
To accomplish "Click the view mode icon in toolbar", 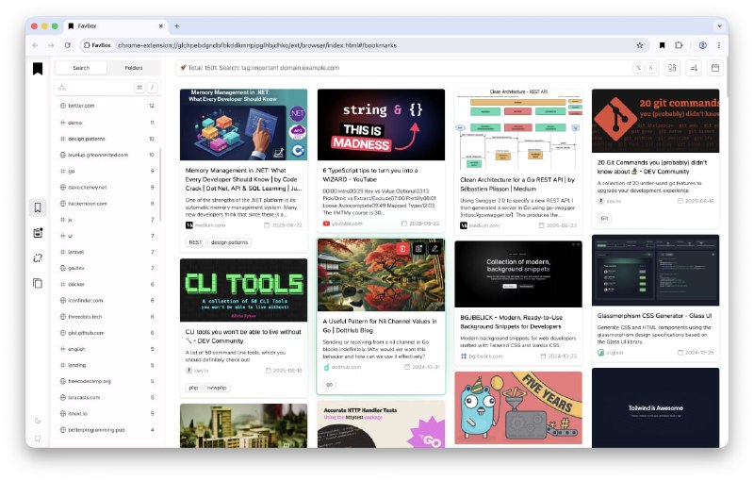I will (x=672, y=68).
